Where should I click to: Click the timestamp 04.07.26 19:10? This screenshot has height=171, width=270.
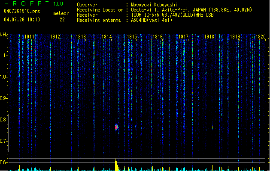[x=22, y=20]
